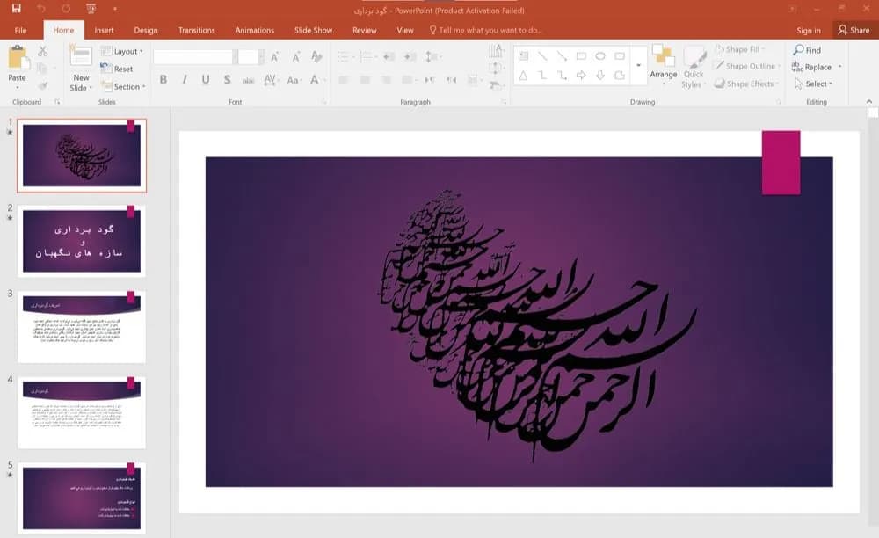
Task: Toggle Strikethrough formatting
Action: point(249,80)
